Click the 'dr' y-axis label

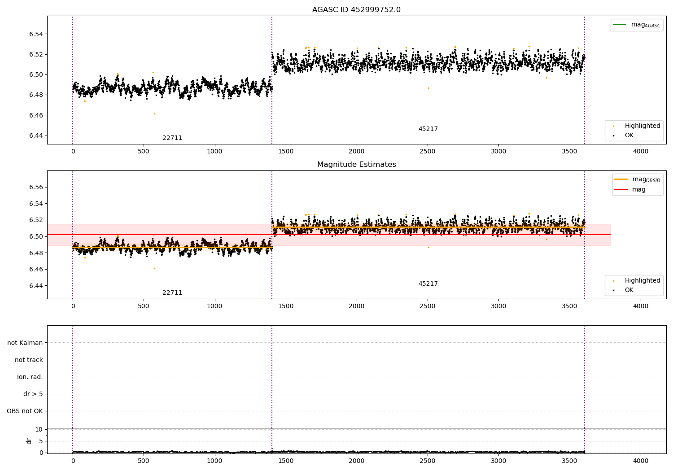point(29,441)
